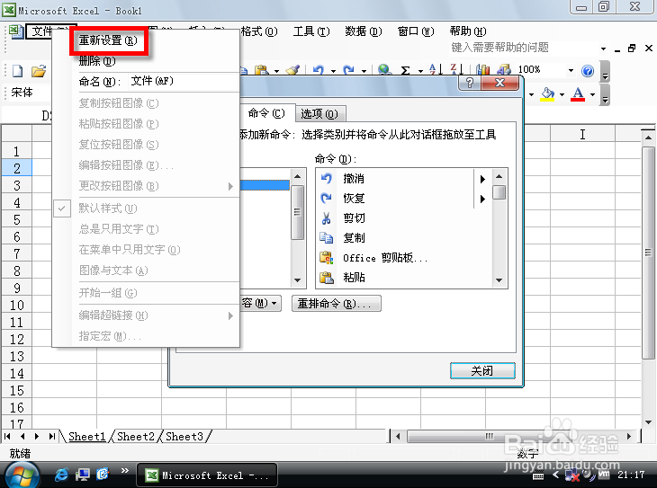This screenshot has height=488, width=657.
Task: Expand the 撤消 command submenu arrow
Action: [x=482, y=179]
